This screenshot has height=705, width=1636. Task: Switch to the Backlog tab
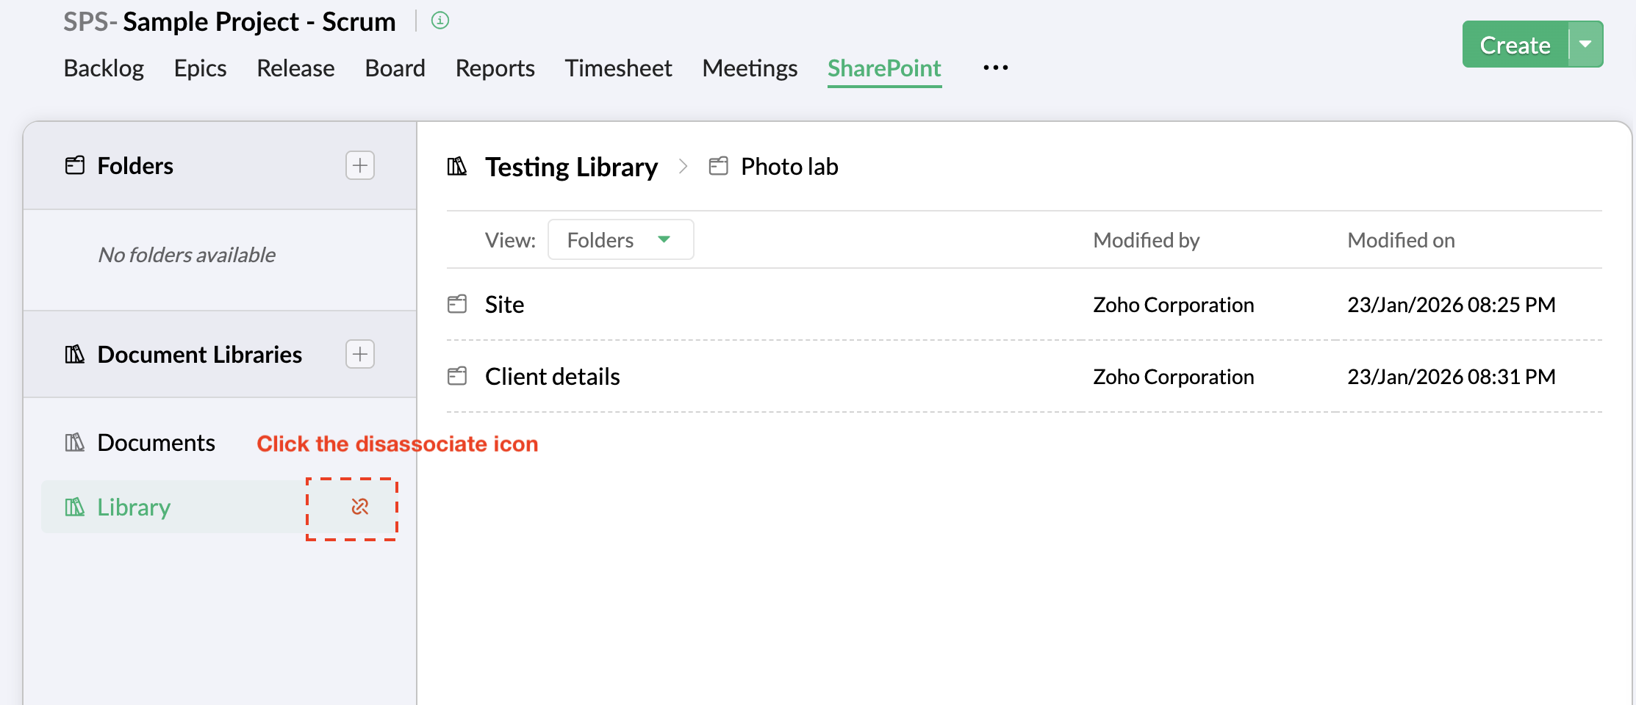coord(104,68)
